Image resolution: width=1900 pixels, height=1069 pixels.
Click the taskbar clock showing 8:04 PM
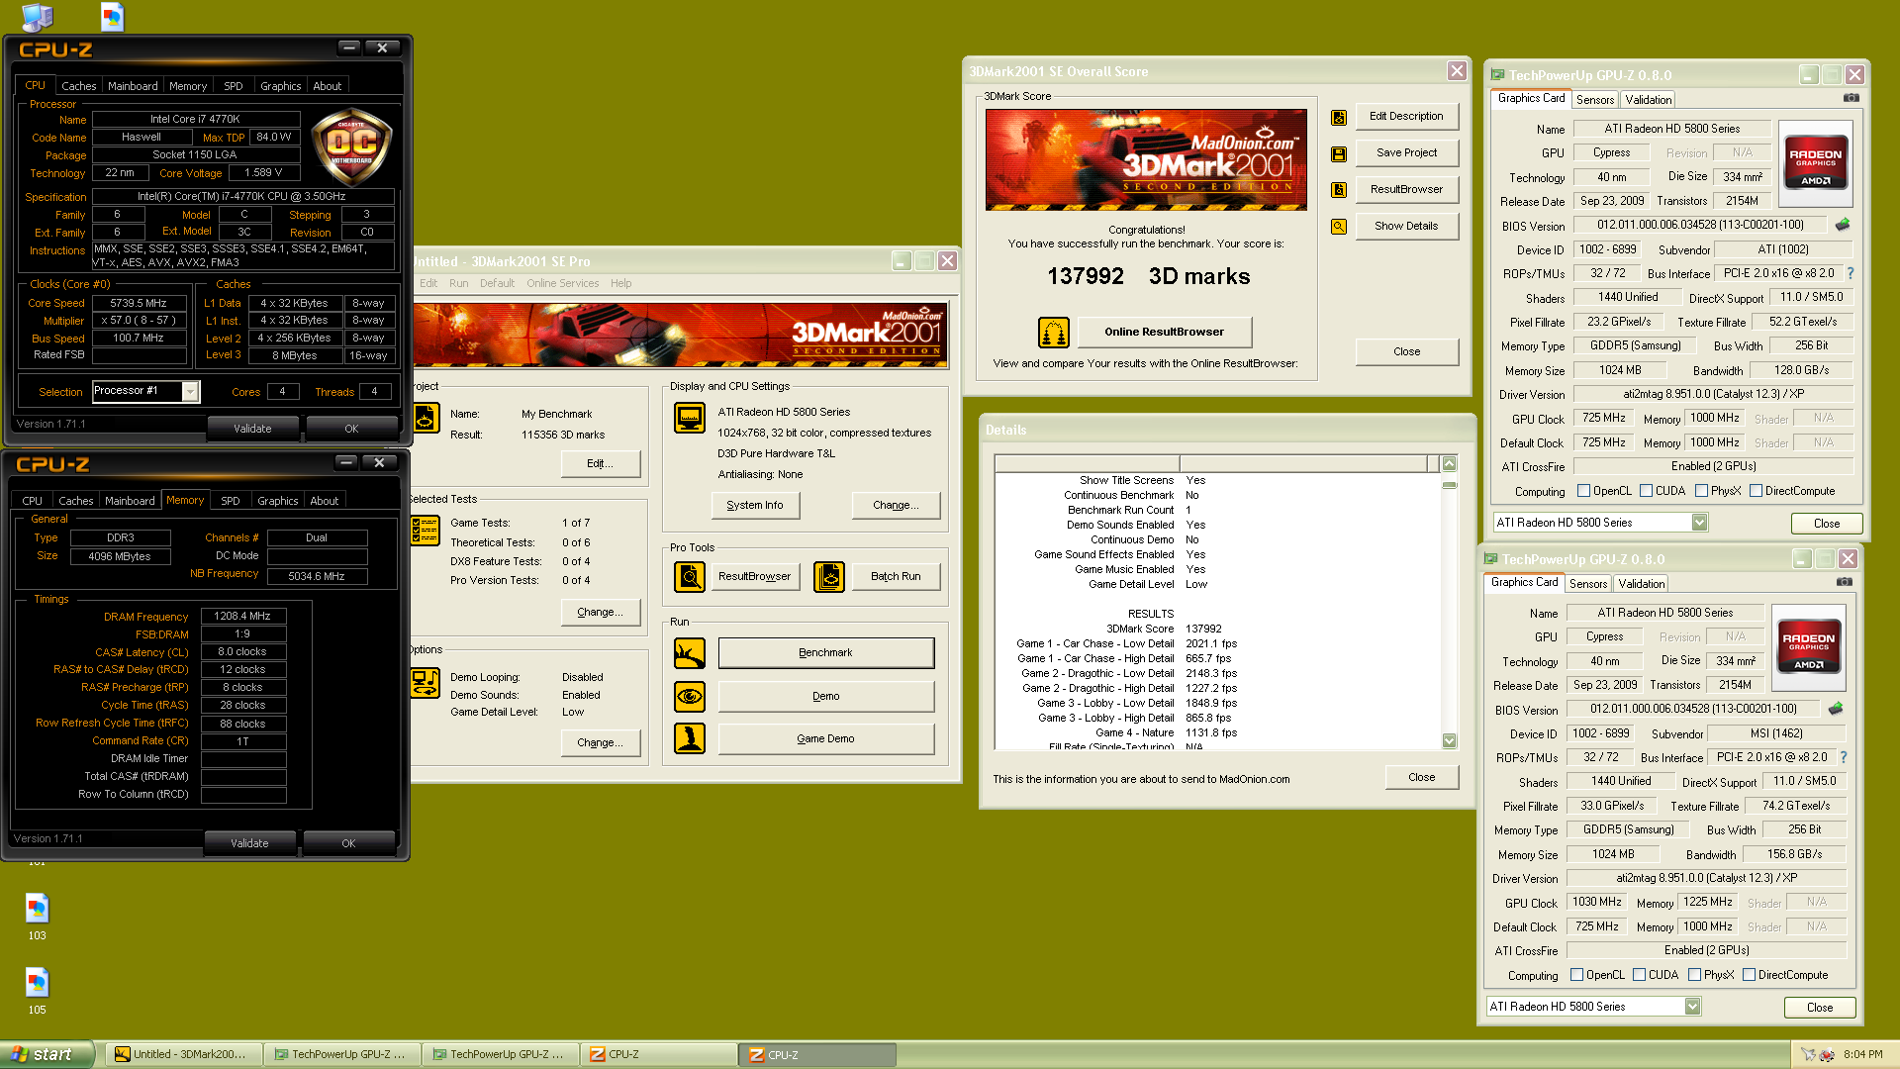pyautogui.click(x=1863, y=1055)
